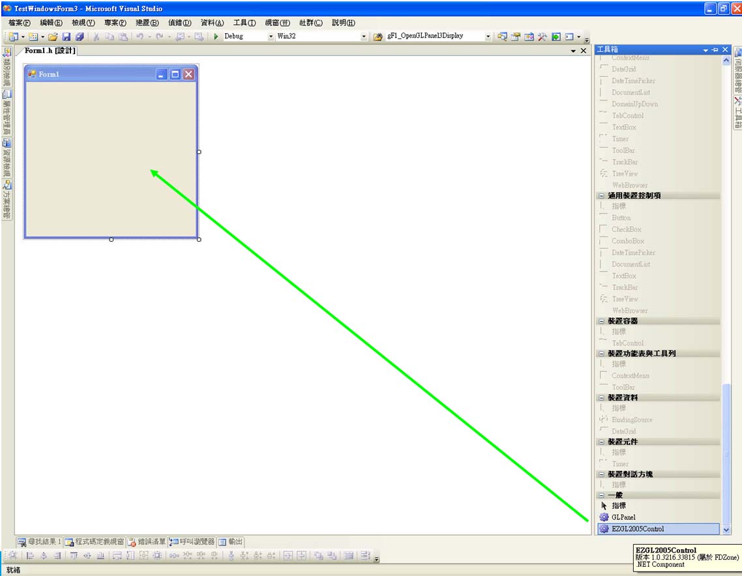742x576 pixels.
Task: Open the 檔案(F) menu
Action: coord(20,23)
